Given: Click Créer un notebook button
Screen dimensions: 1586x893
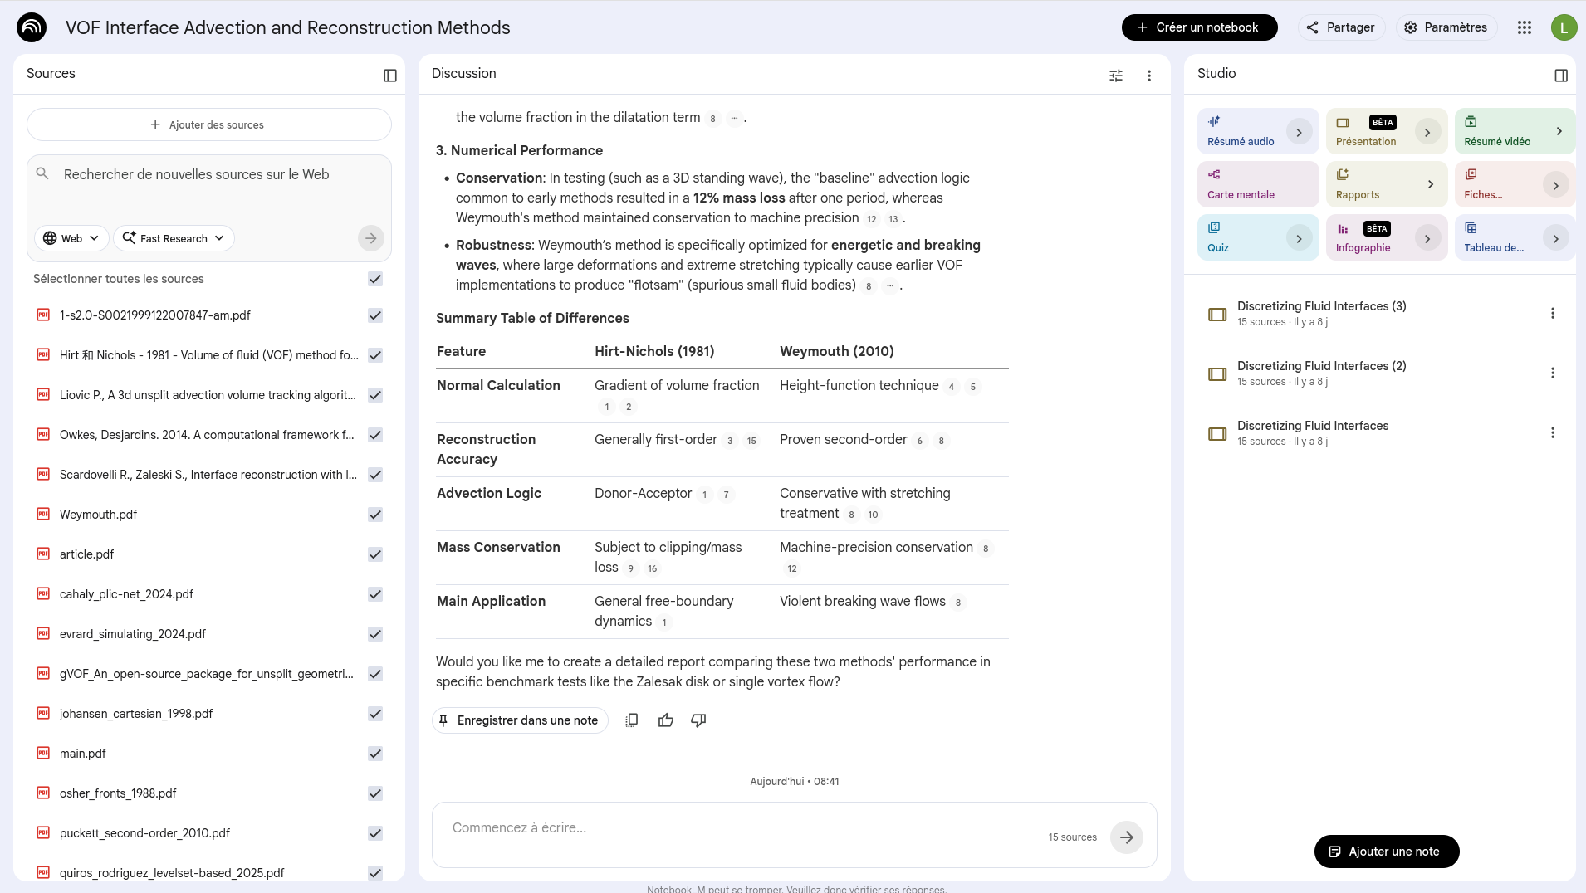Looking at the screenshot, I should 1199,27.
